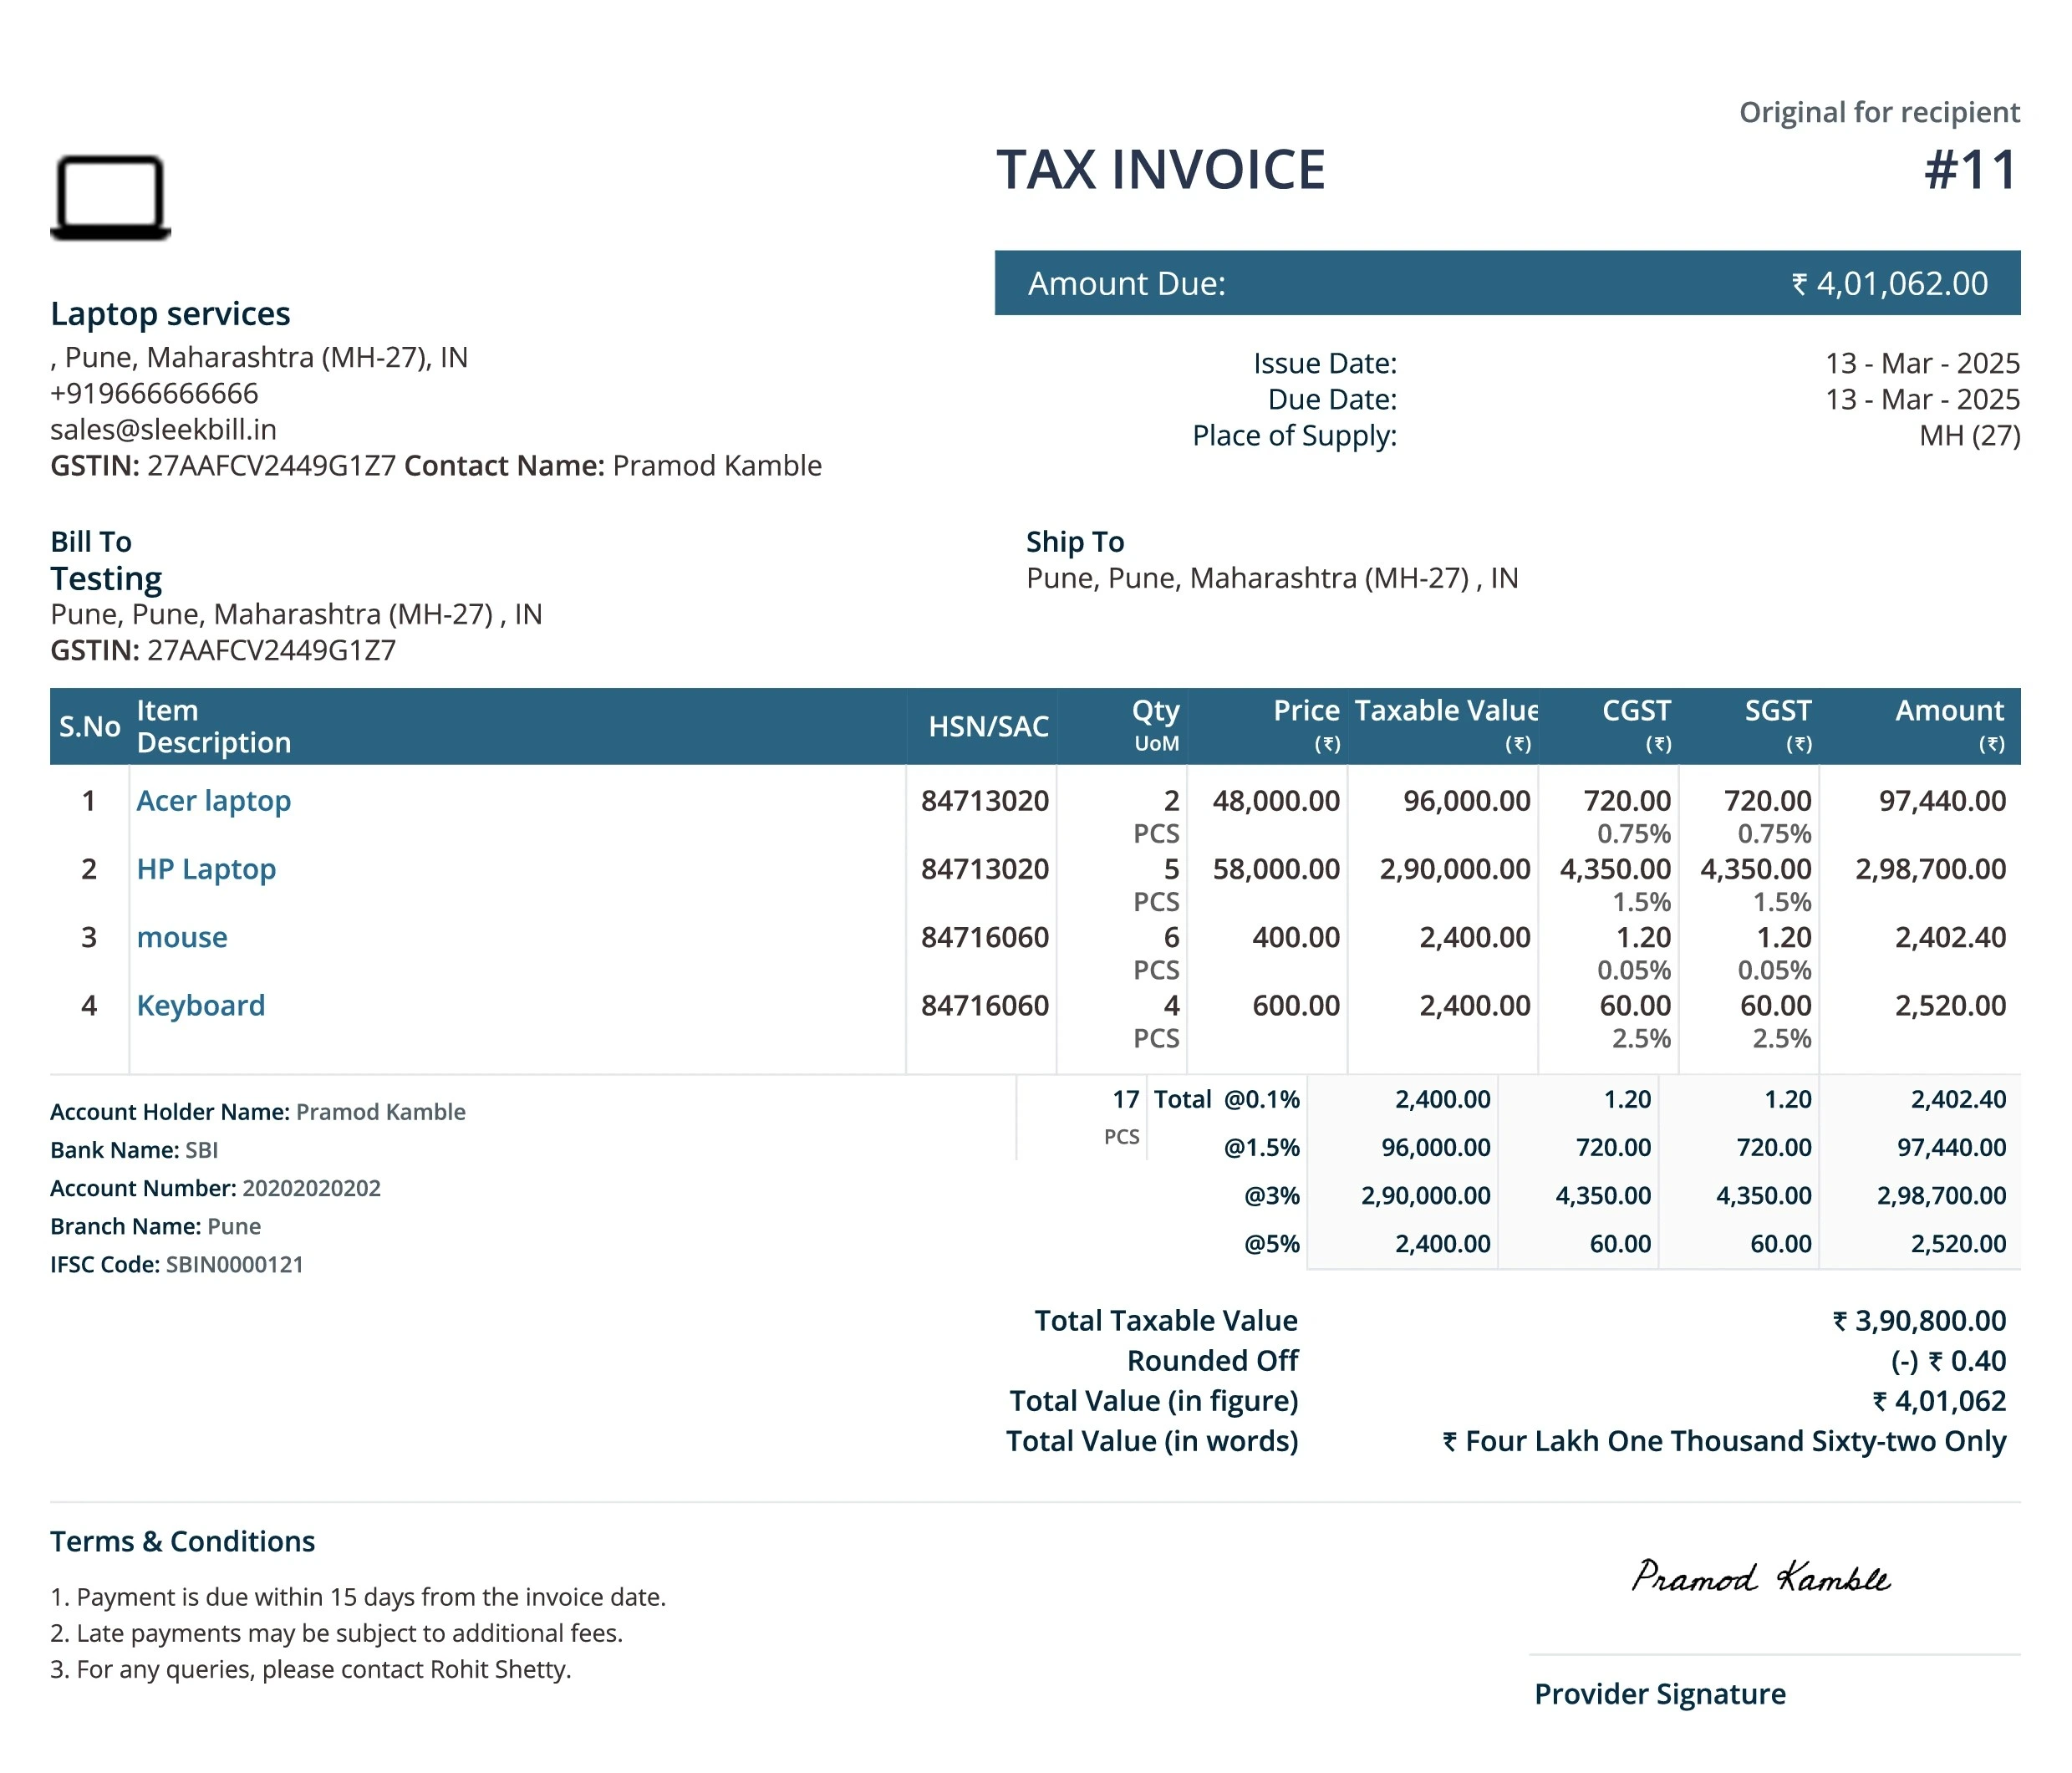Click the Provider Signature label
This screenshot has width=2072, height=1773.
1660,1694
